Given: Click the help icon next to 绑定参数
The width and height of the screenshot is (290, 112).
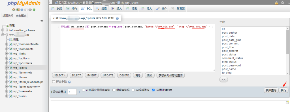Looking at the screenshot, I should (x=69, y=82).
